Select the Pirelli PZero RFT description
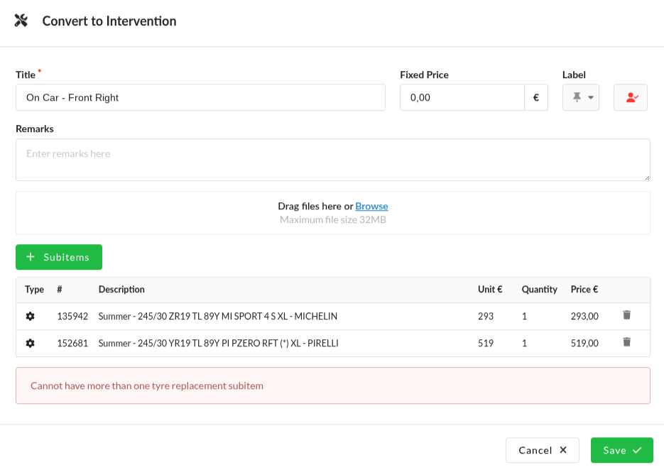Image resolution: width=664 pixels, height=470 pixels. [218, 343]
